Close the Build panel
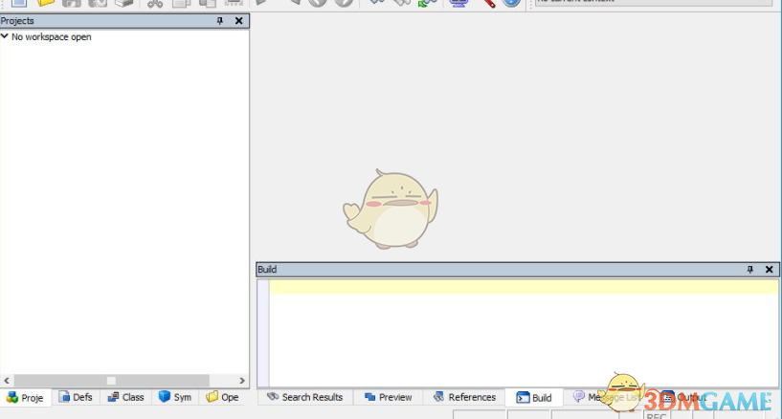The image size is (782, 419). (x=769, y=269)
